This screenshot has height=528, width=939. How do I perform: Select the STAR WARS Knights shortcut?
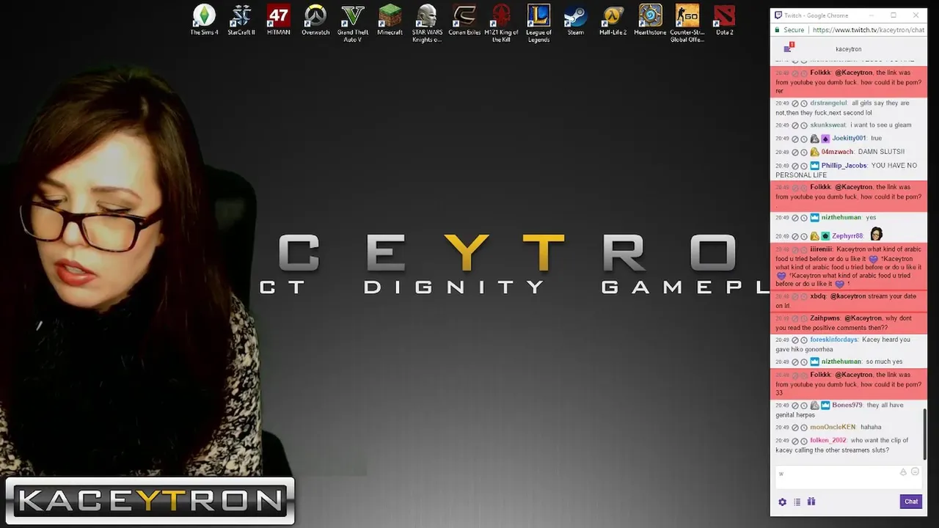[427, 23]
